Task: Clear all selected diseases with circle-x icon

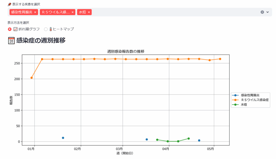Action: [x=262, y=12]
